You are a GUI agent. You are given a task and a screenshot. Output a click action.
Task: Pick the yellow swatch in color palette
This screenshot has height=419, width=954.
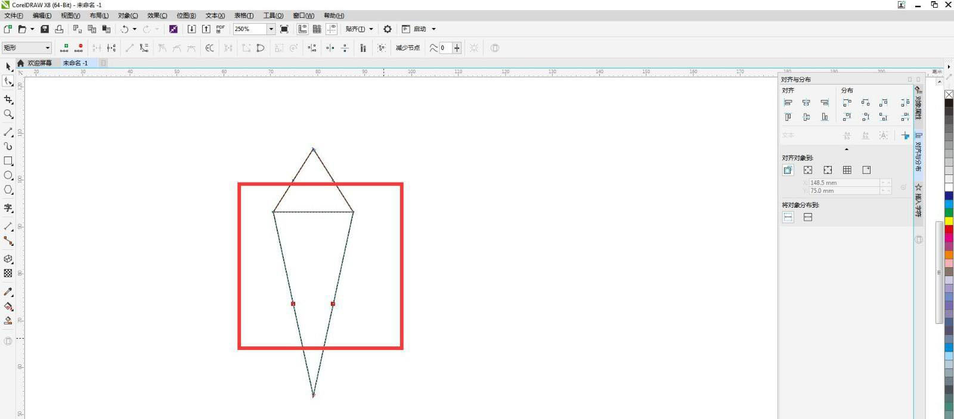[949, 221]
